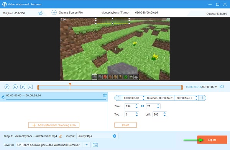Rename output file with pencil icon

[x=60, y=136]
